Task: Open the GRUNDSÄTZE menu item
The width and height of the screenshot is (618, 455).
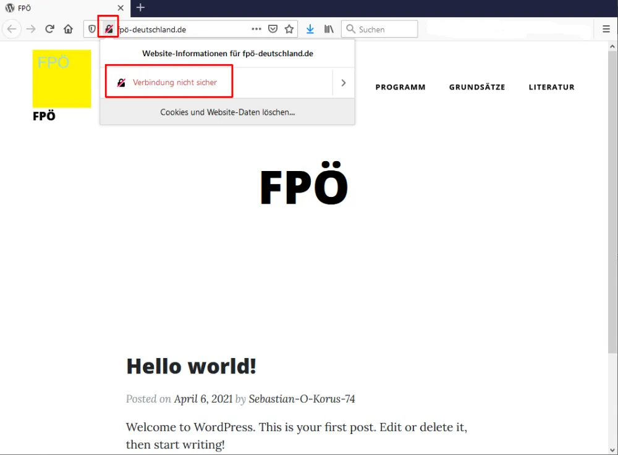Action: (x=477, y=86)
